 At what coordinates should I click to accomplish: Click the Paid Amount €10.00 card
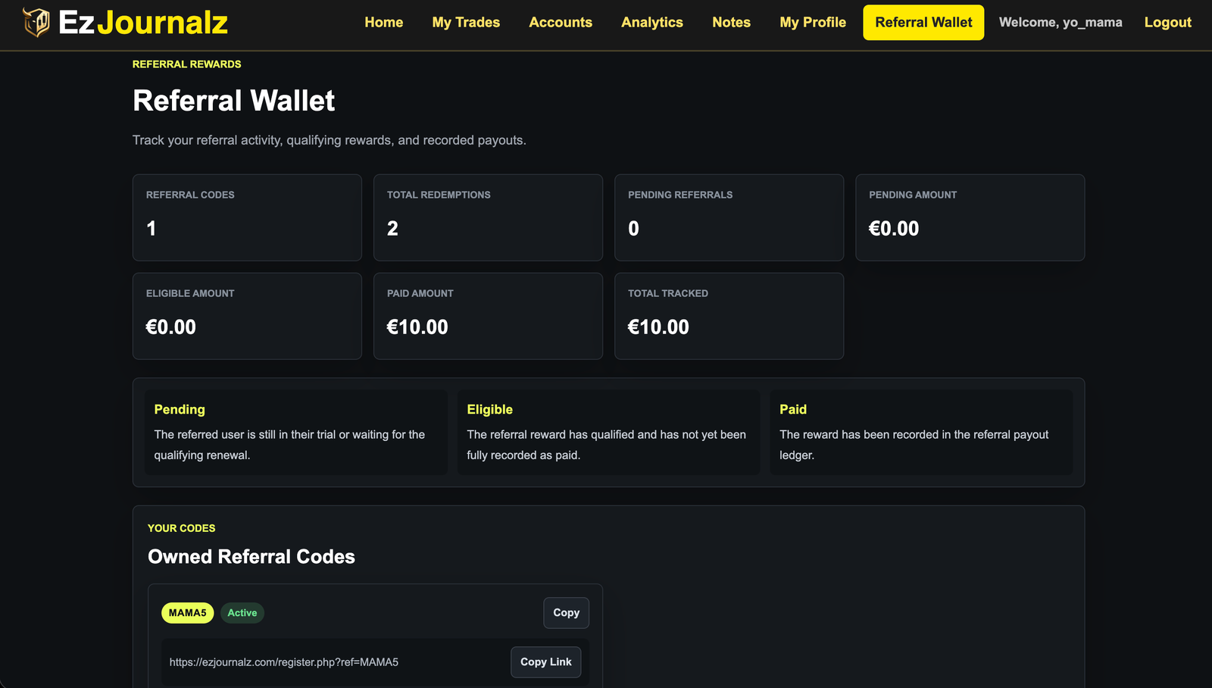click(x=488, y=316)
